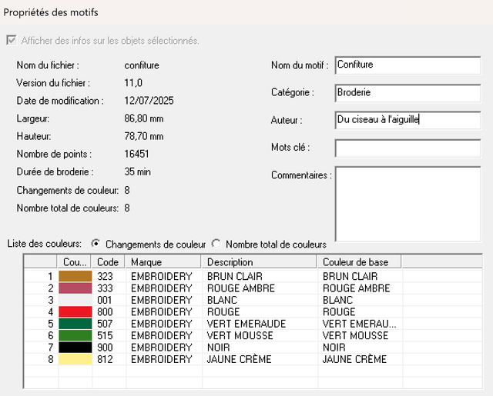
Task: Click the 'Description' column header
Action: point(259,262)
